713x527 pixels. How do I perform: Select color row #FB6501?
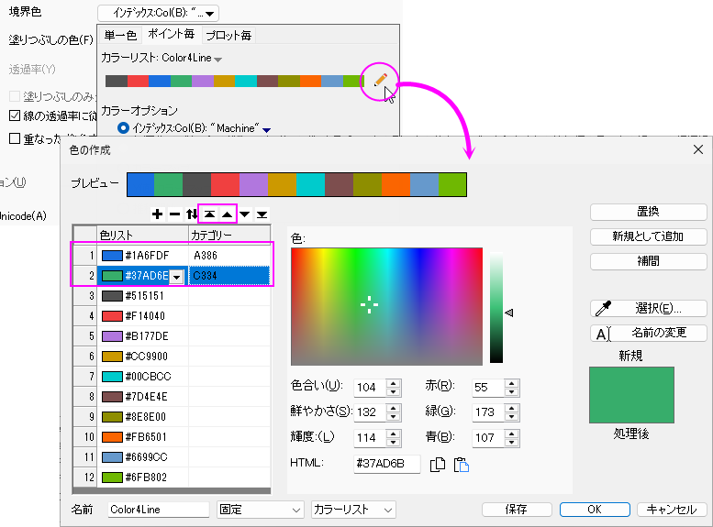click(x=172, y=437)
